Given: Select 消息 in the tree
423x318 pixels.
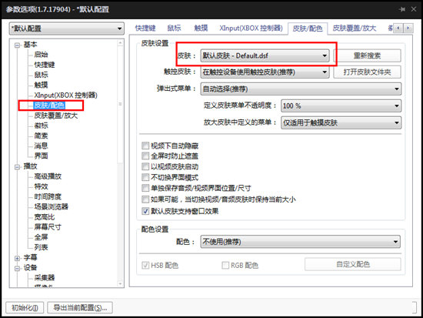Looking at the screenshot, I should click(x=41, y=146).
